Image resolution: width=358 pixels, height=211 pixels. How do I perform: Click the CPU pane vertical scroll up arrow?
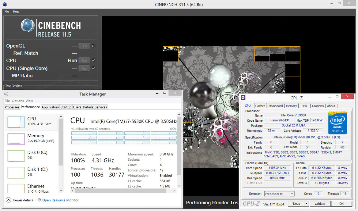179,114
